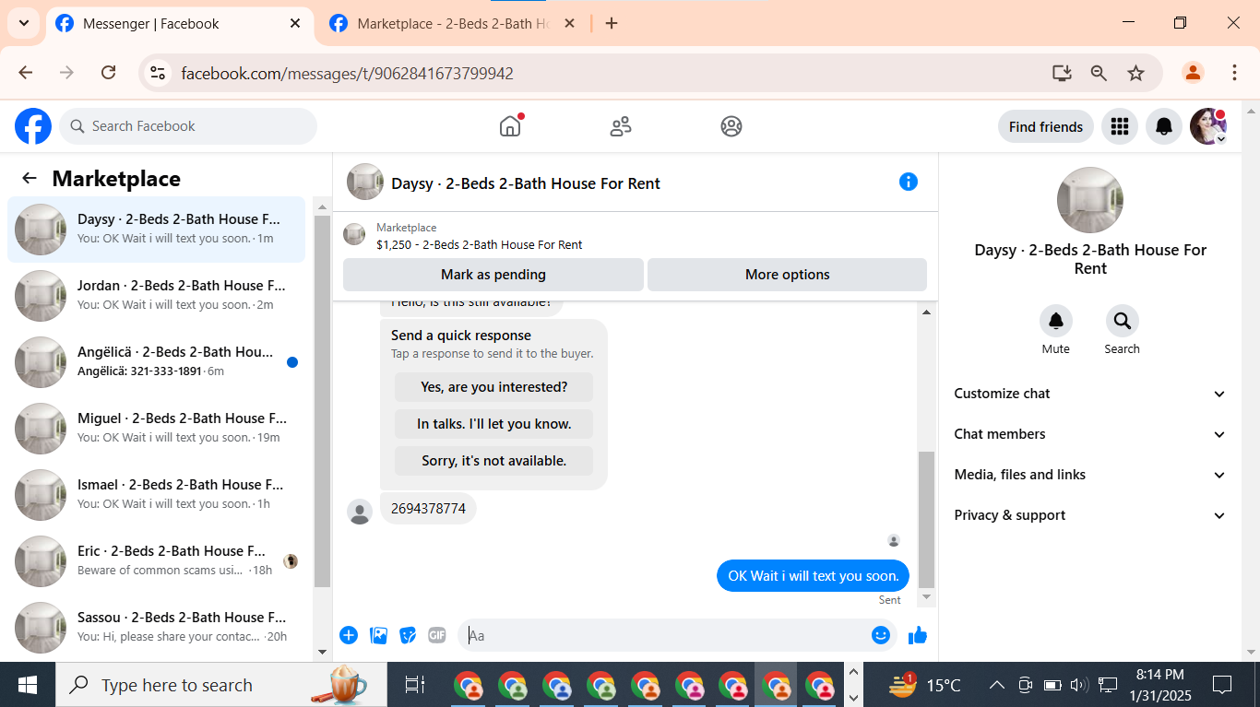This screenshot has height=707, width=1260.
Task: Open Chrome's three-dot menu
Action: [x=1234, y=73]
